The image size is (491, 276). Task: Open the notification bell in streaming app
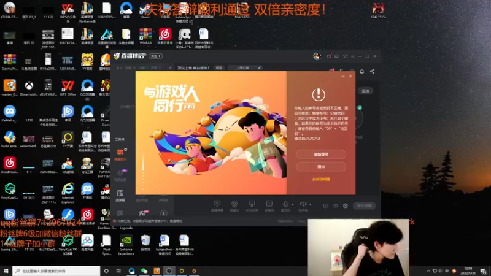click(361, 71)
